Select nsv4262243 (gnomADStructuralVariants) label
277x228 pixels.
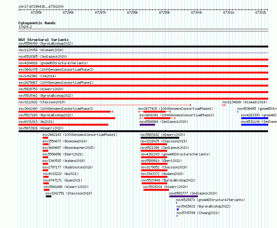point(175,154)
